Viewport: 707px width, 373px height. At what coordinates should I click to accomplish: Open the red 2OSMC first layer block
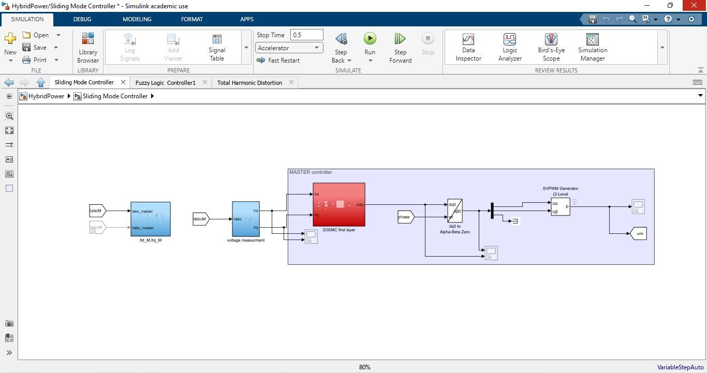[339, 204]
